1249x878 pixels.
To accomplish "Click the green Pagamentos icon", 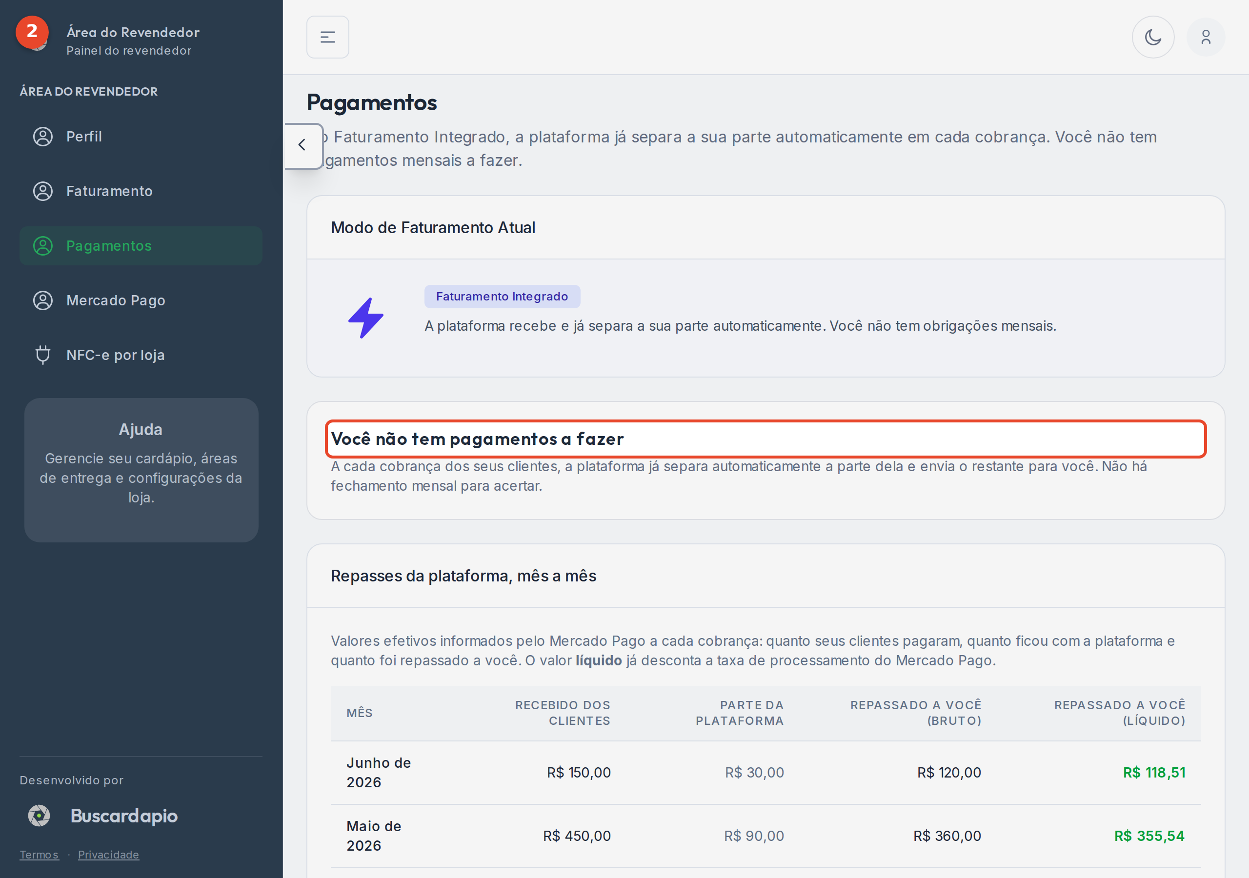I will 43,246.
